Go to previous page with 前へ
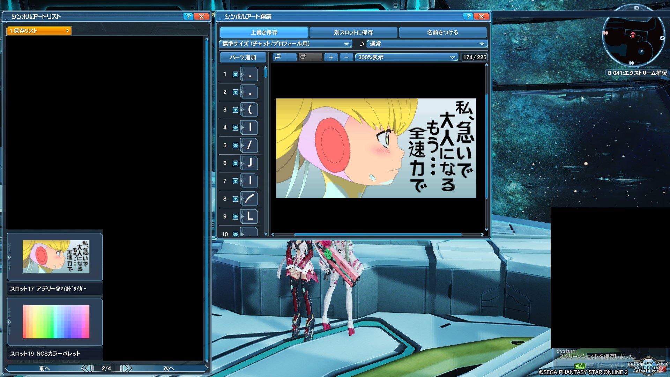Screen dimensions: 670x377 coord(44,368)
